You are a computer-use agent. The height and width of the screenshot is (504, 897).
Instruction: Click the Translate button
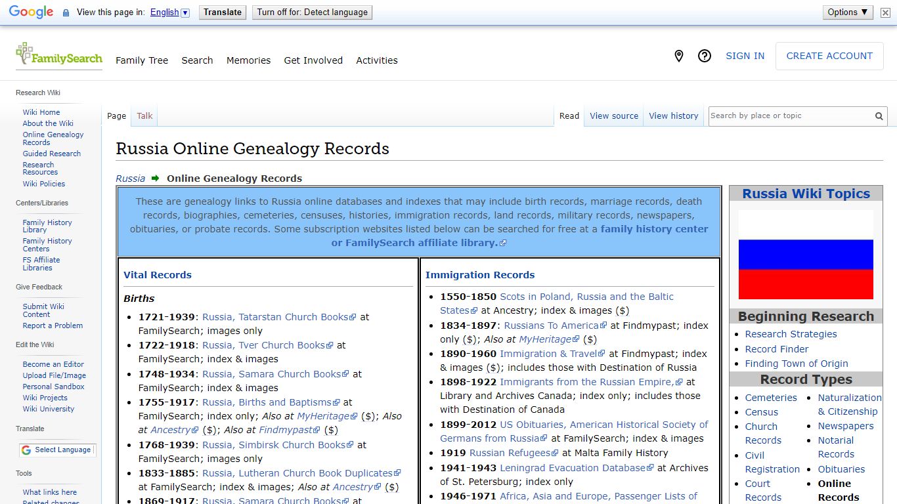(223, 12)
